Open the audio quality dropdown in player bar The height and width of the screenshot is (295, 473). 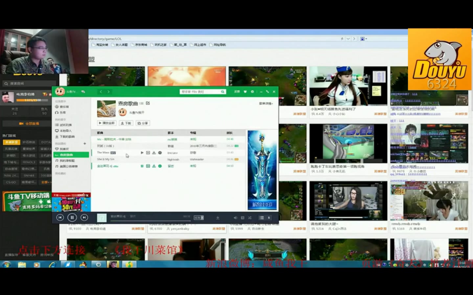[199, 218]
